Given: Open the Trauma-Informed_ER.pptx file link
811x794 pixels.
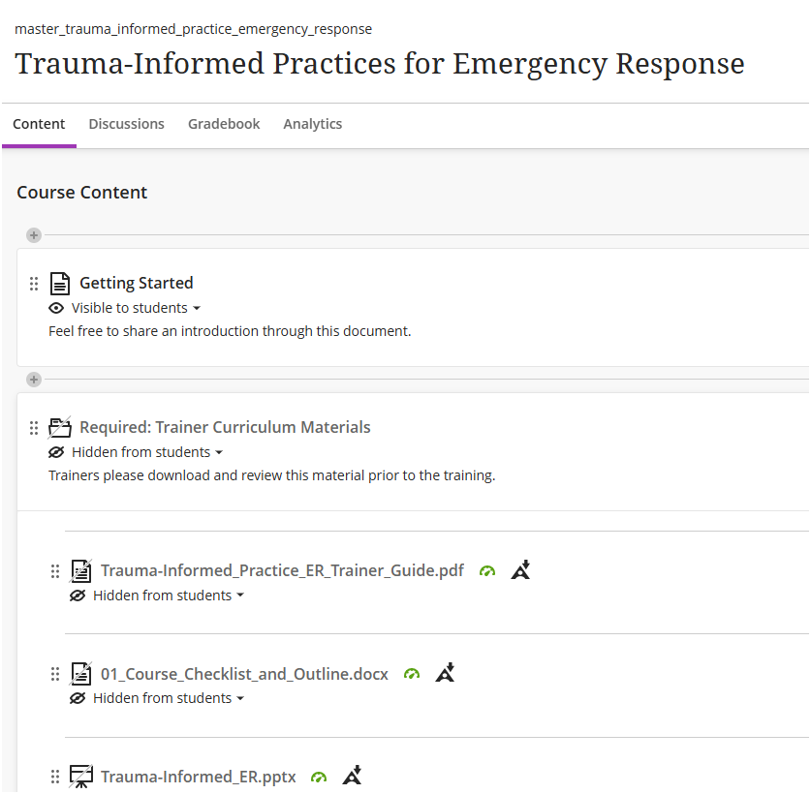Looking at the screenshot, I should (x=198, y=777).
